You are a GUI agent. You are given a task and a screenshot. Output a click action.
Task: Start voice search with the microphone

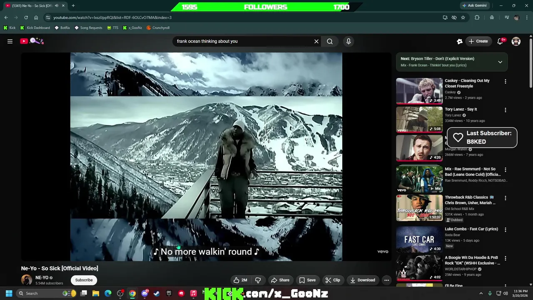[x=349, y=41]
